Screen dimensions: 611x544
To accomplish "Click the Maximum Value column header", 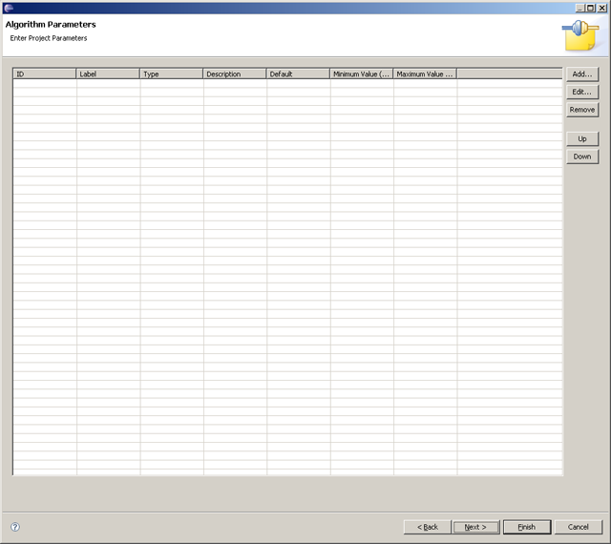I will [x=425, y=73].
